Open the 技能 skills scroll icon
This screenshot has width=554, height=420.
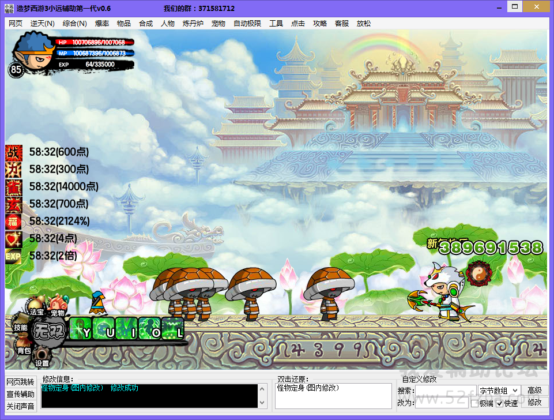coord(21,325)
